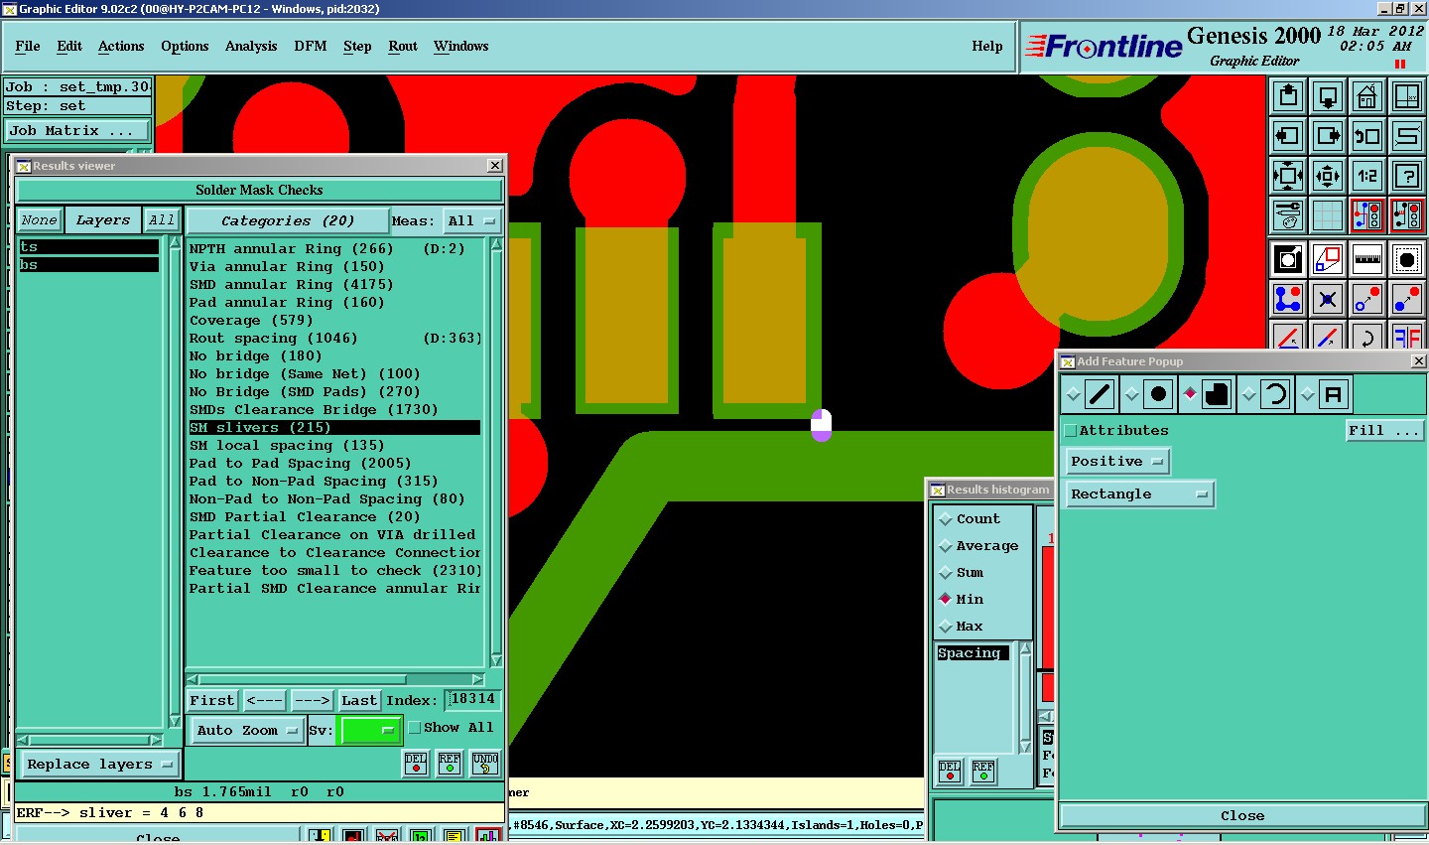
Task: Open the Actions menu
Action: [121, 47]
